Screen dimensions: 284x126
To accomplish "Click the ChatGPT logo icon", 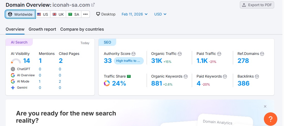I will pos(13,69).
